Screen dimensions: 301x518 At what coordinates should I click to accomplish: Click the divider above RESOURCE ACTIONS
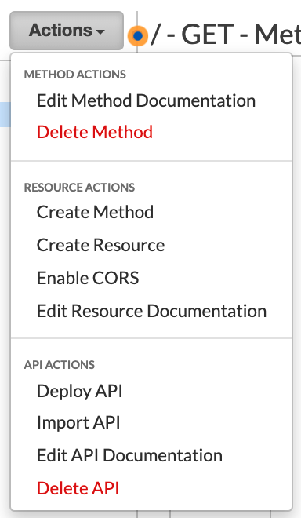[151, 161]
